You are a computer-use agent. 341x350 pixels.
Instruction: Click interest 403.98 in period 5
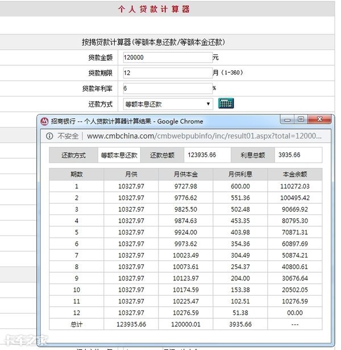(240, 233)
